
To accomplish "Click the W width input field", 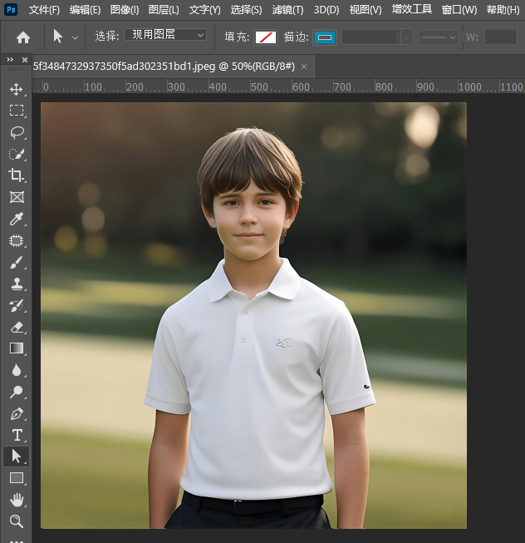I will 500,37.
